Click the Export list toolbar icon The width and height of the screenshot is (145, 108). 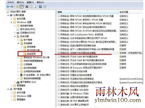(35, 7)
